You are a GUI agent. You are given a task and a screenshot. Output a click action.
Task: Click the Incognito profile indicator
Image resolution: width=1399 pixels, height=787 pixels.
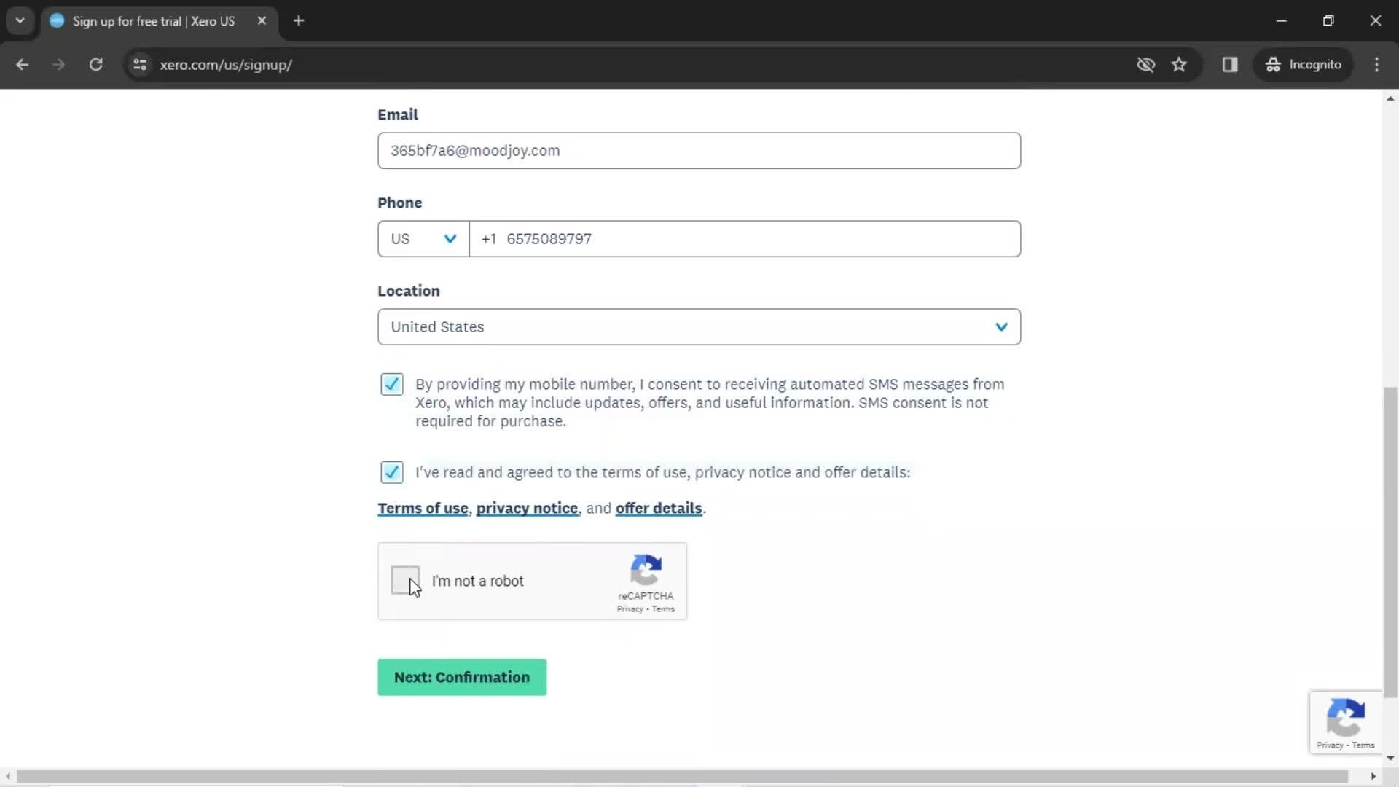coord(1303,65)
